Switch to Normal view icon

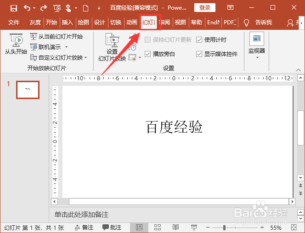coord(139,227)
